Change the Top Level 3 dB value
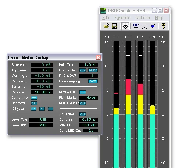The height and width of the screenshot is (168, 179). point(42,70)
